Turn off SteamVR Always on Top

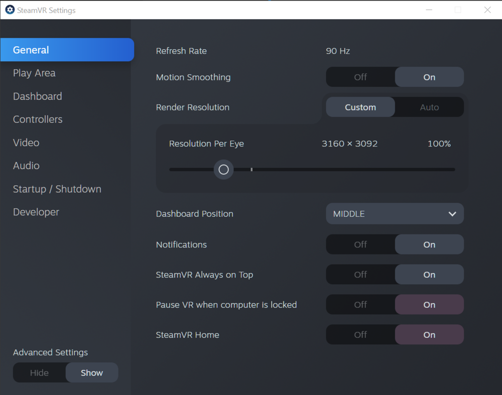point(360,275)
